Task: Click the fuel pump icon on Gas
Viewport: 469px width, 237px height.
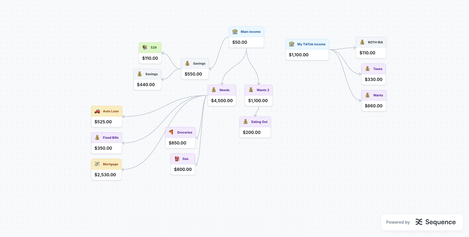Action: 177,159
